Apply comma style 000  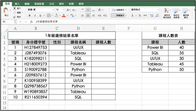click(145, 16)
